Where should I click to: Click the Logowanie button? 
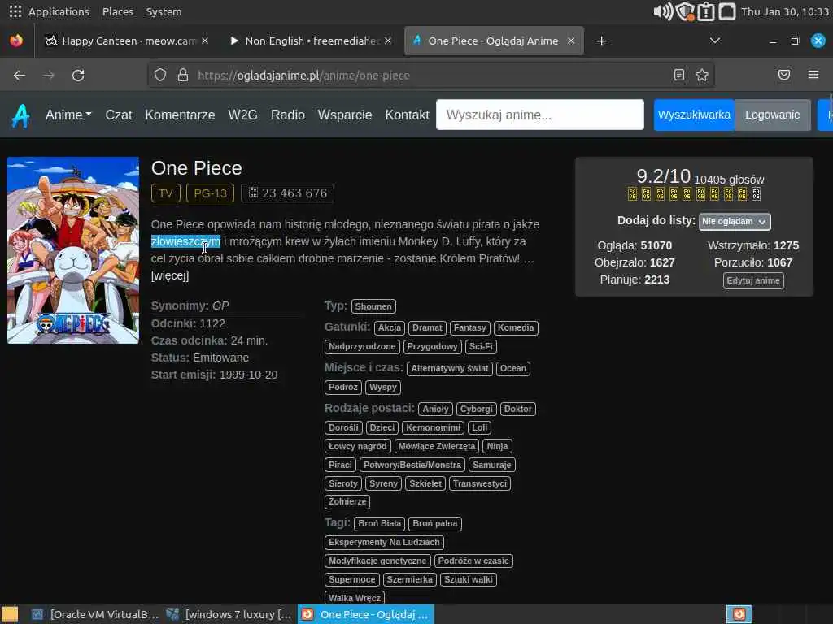click(773, 115)
